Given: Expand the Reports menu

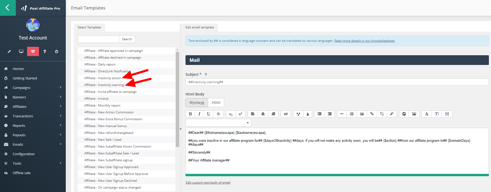Looking at the screenshot, I should click(33, 125).
